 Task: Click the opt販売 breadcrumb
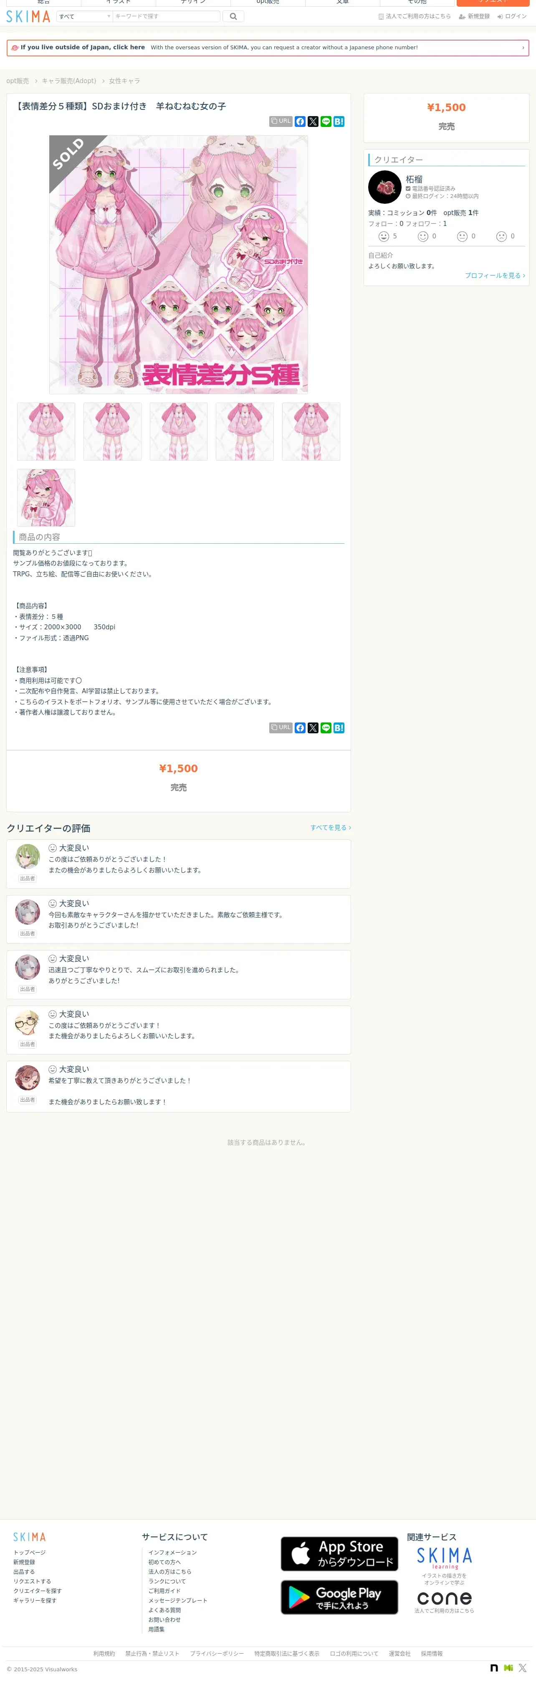18,81
